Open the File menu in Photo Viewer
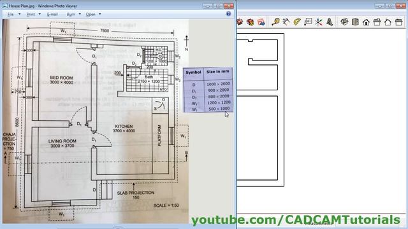This screenshot has height=229, width=408. [10, 14]
